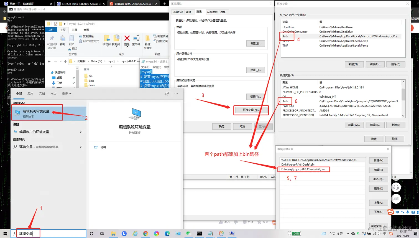The width and height of the screenshot is (419, 238).
Task: Click 确定 in the 环境变量 window
Action: pos(374,139)
